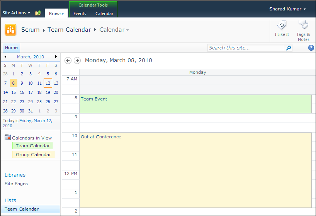Go to previous month in mini calendar

point(5,57)
